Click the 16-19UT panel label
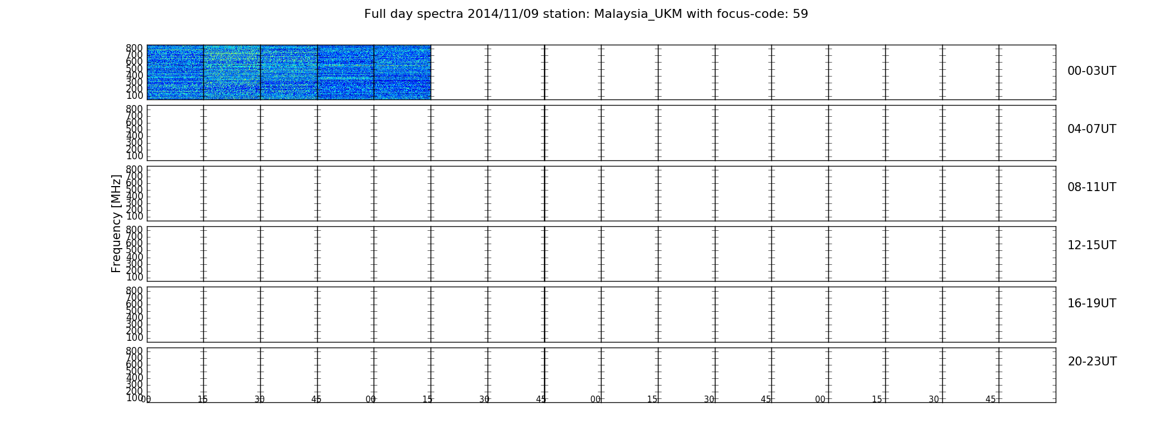 click(1091, 303)
